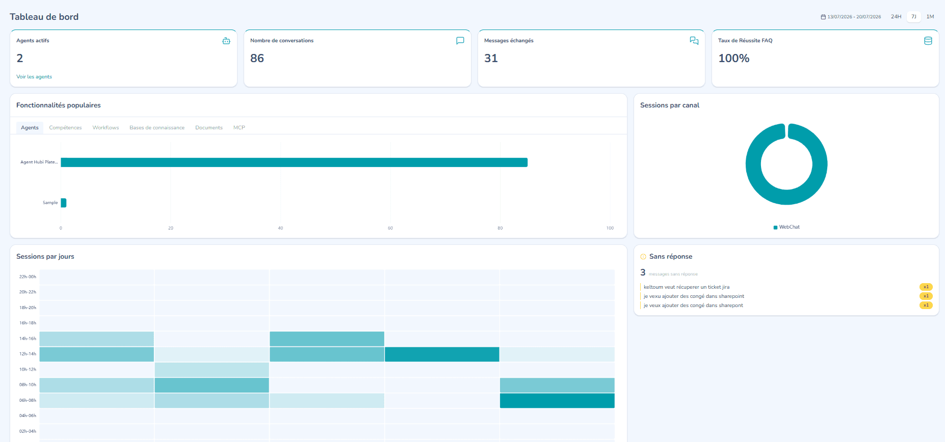
Task: Click the Agent Hubi Plate... bar in chart
Action: pyautogui.click(x=294, y=162)
